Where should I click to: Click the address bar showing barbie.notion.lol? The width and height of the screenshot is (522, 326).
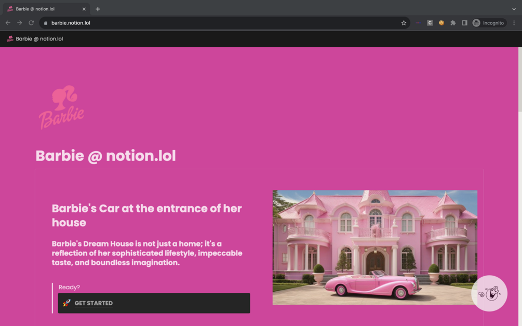(225, 23)
